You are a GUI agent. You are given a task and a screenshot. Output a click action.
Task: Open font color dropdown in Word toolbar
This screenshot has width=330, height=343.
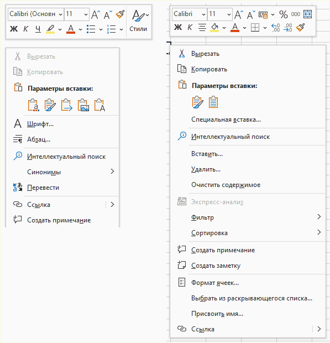[x=80, y=29]
